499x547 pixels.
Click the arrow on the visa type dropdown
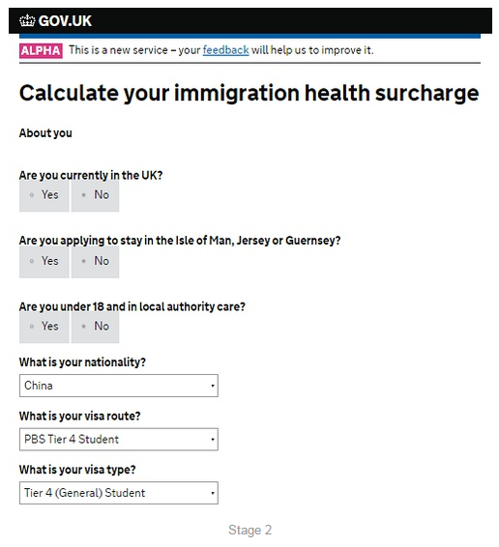pyautogui.click(x=213, y=493)
